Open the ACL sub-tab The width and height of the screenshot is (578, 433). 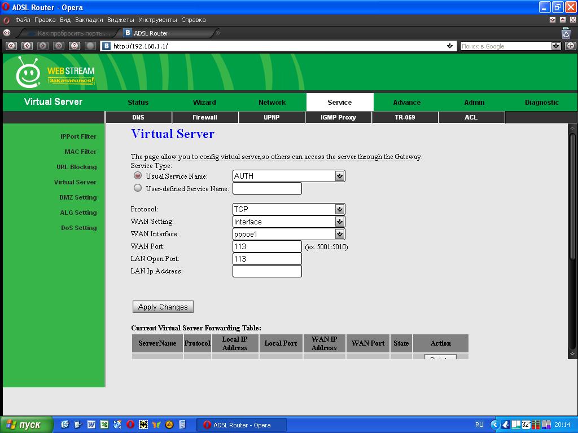click(471, 117)
